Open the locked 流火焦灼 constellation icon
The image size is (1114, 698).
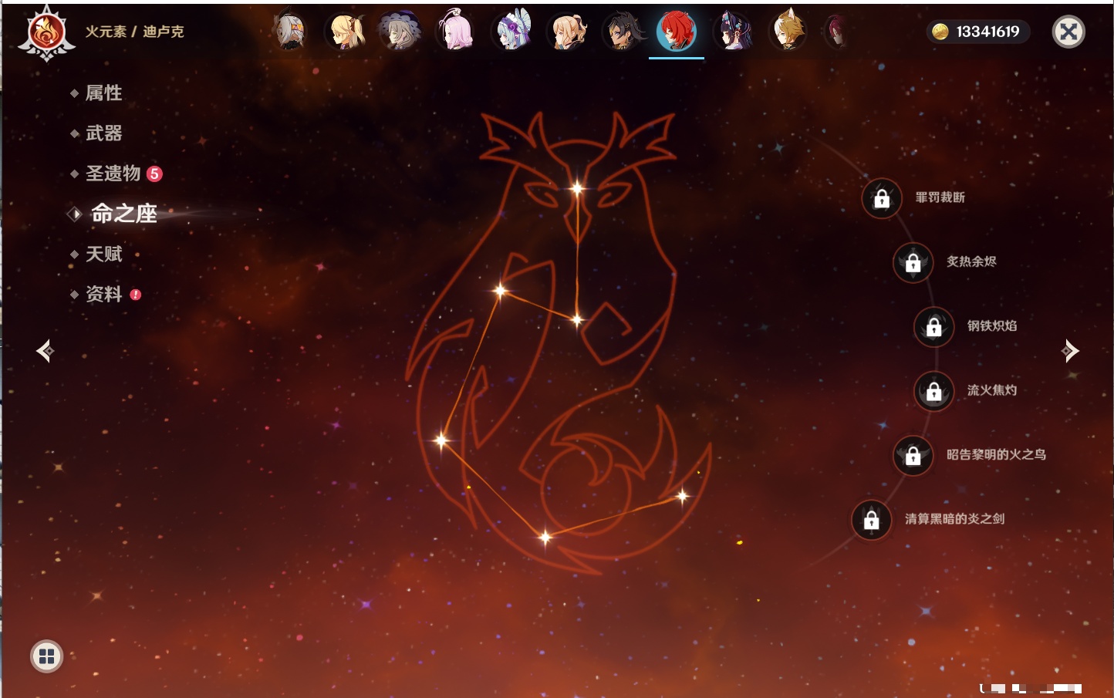click(x=934, y=391)
